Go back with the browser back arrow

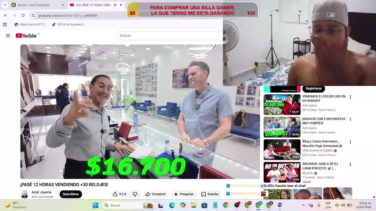coord(5,15)
